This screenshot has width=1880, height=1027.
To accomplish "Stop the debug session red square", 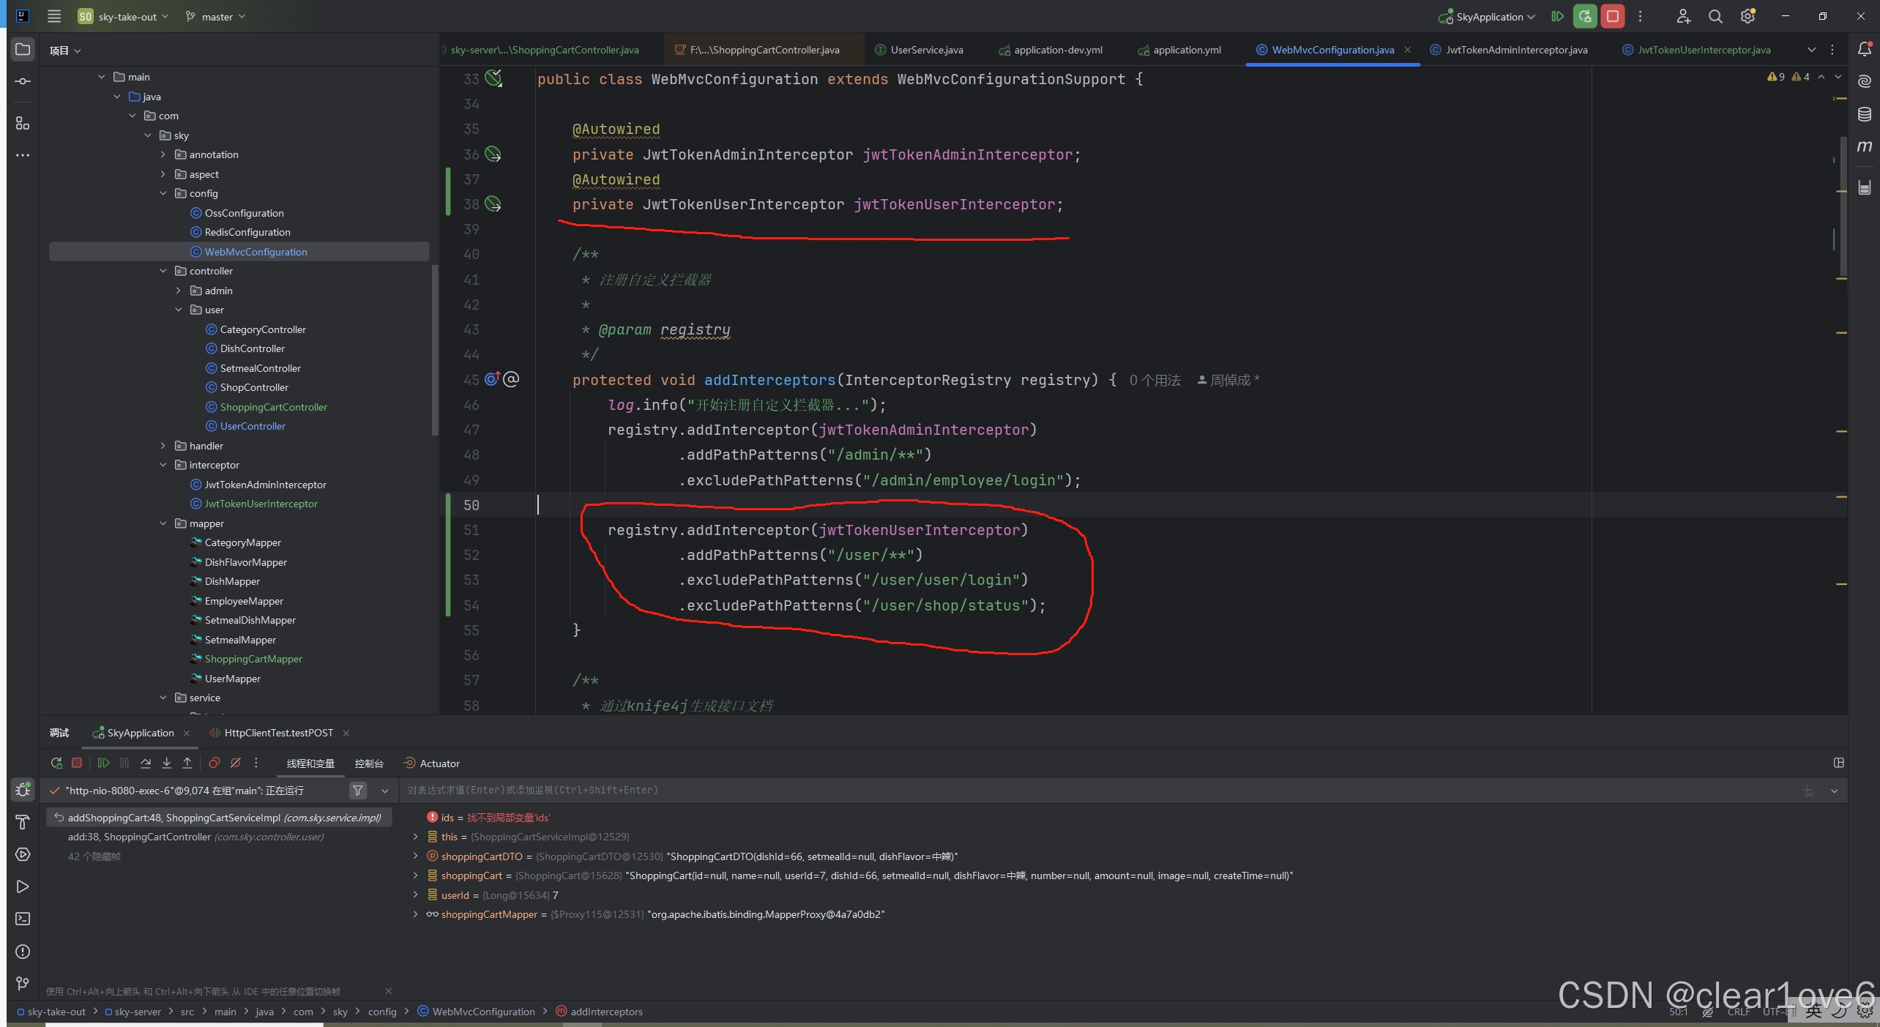I will pyautogui.click(x=77, y=763).
